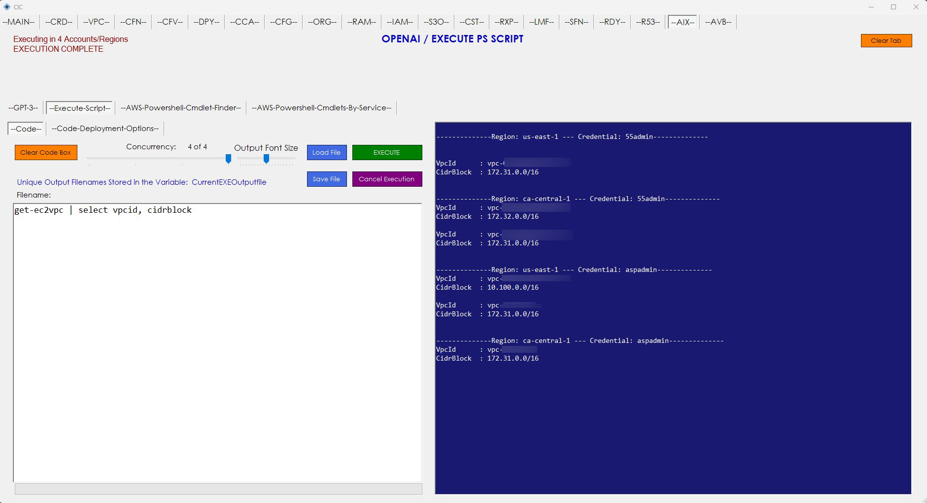Open AWS-Powershell-Cmdlets-By-Service tab
927x503 pixels.
coord(321,108)
